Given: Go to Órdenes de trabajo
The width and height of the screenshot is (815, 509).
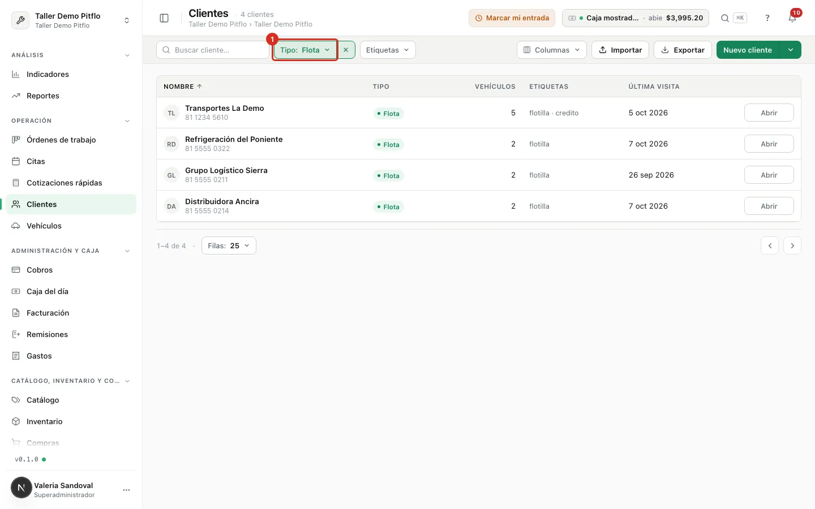Looking at the screenshot, I should 71,140.
